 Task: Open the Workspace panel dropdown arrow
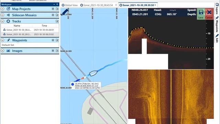(54, 4)
